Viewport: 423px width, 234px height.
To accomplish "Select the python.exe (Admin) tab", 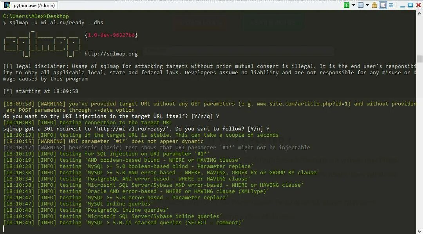I will [29, 5].
